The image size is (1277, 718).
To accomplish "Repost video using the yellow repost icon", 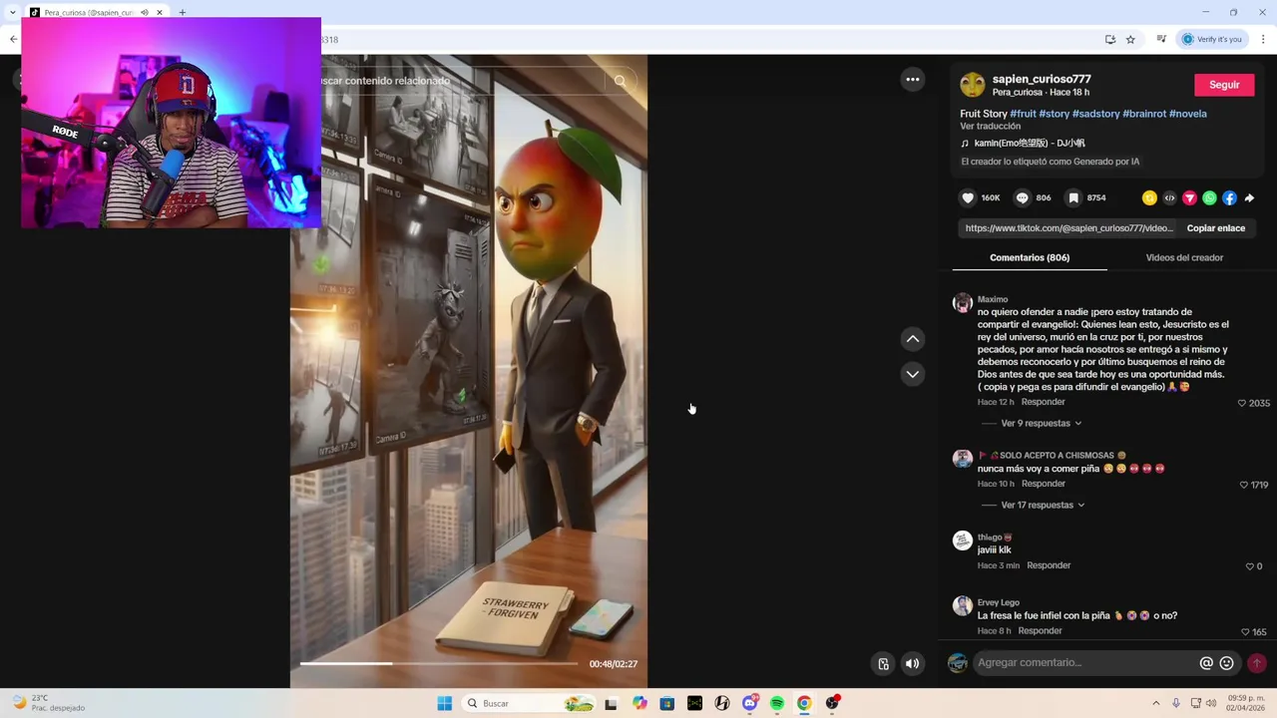I will (x=1149, y=198).
